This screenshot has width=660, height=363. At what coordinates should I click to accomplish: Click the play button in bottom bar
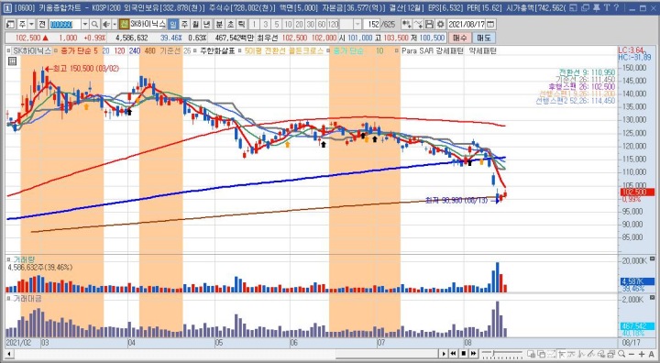point(444,354)
